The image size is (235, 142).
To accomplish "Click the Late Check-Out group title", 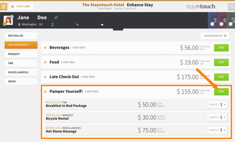I will 64,77.
